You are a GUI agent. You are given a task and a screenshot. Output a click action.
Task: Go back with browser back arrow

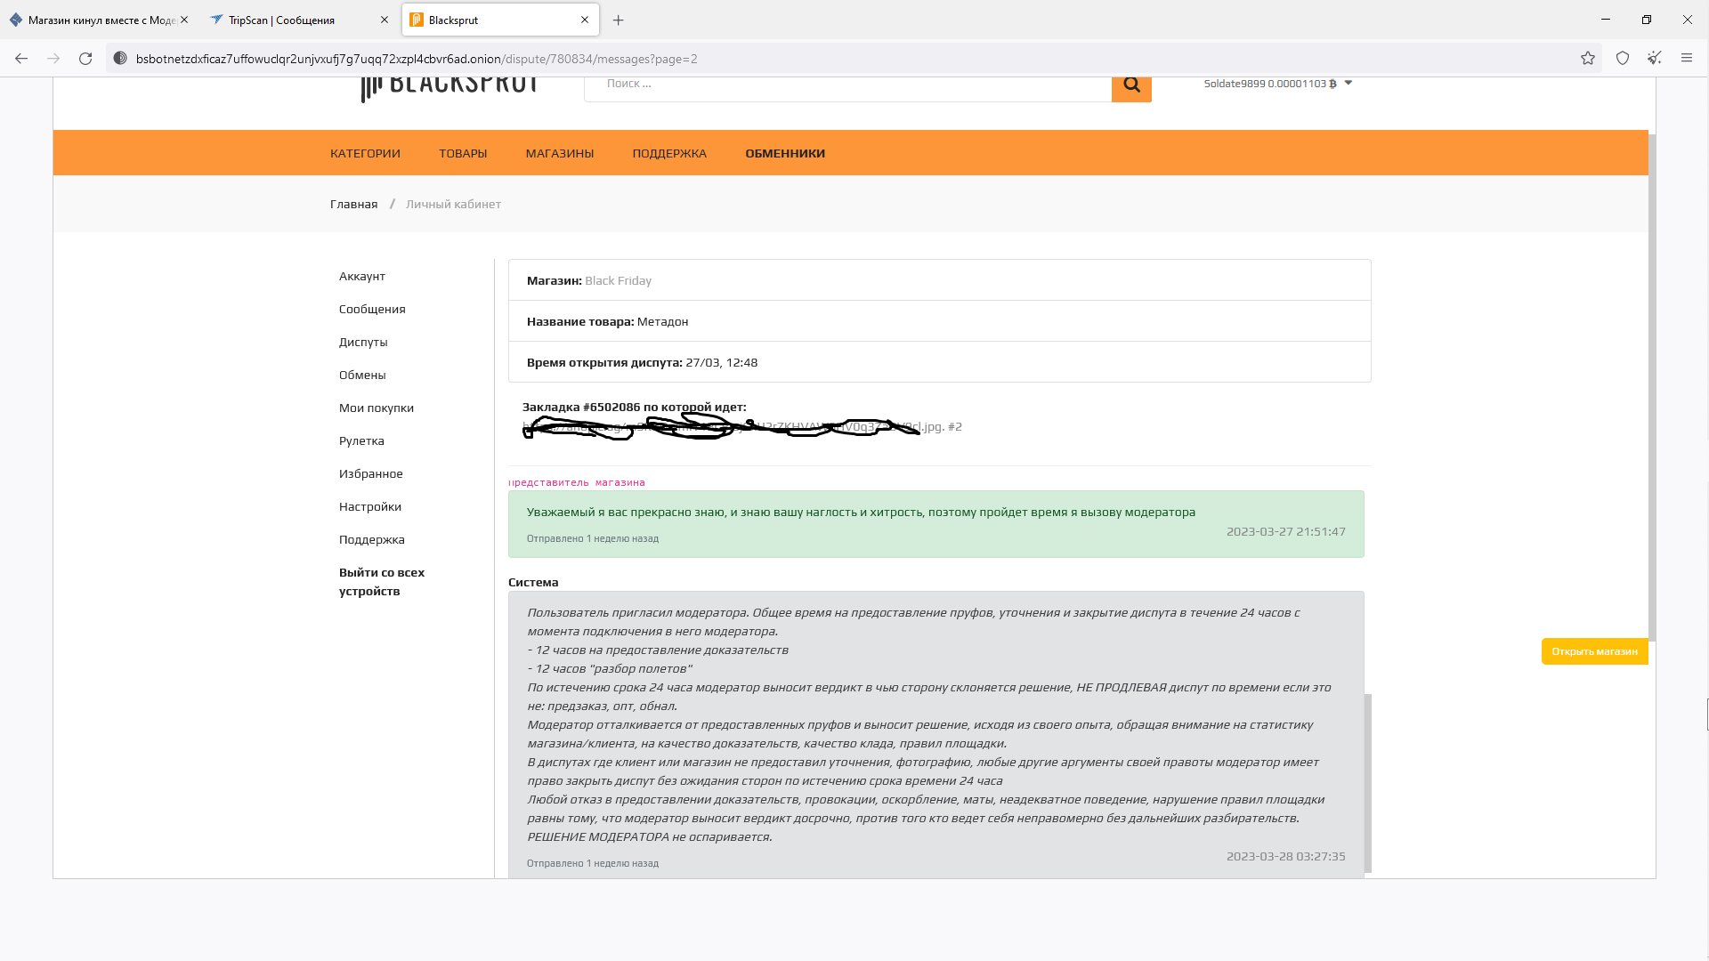[21, 59]
